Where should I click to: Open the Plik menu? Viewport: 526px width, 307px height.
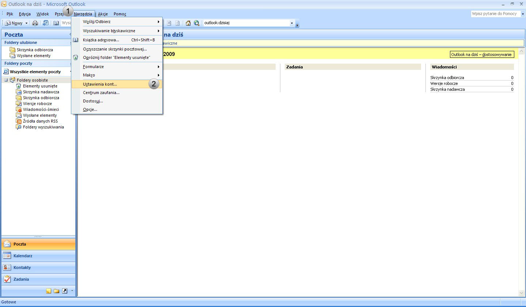tap(10, 14)
